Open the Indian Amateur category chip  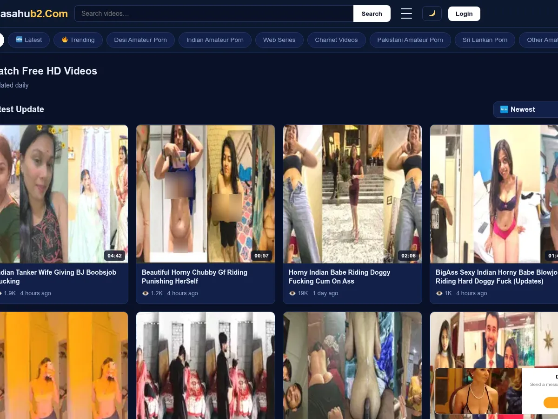[x=215, y=40]
